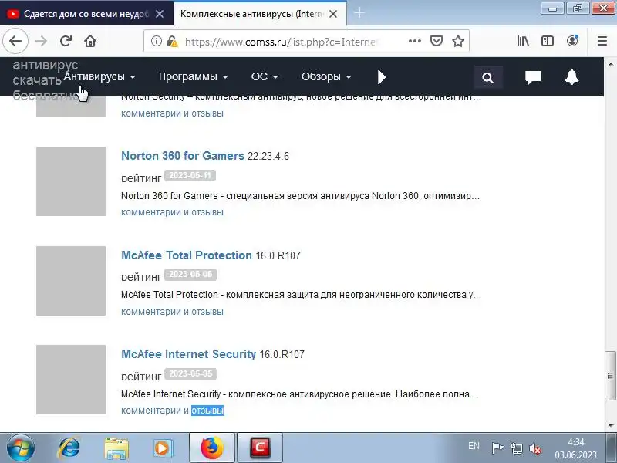Viewport: 617px width, 463px height.
Task: Click the forward navigation arrow
Action: pyautogui.click(x=41, y=41)
